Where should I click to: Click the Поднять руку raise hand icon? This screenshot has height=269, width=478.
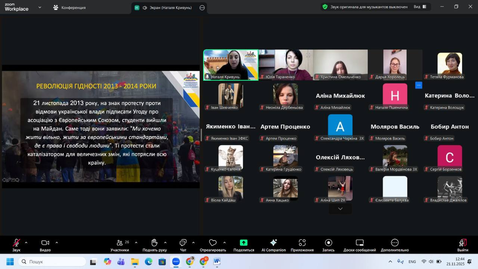(x=154, y=245)
